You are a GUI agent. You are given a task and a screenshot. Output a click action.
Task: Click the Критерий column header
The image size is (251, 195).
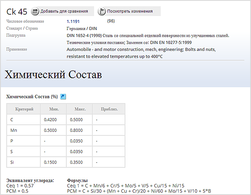[24, 109]
